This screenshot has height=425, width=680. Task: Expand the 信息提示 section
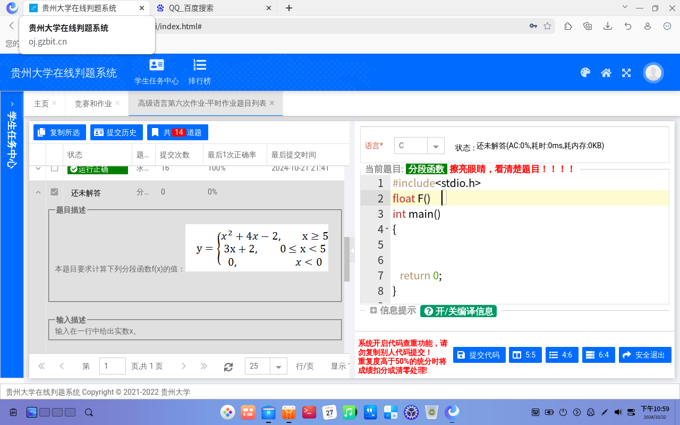pyautogui.click(x=373, y=311)
